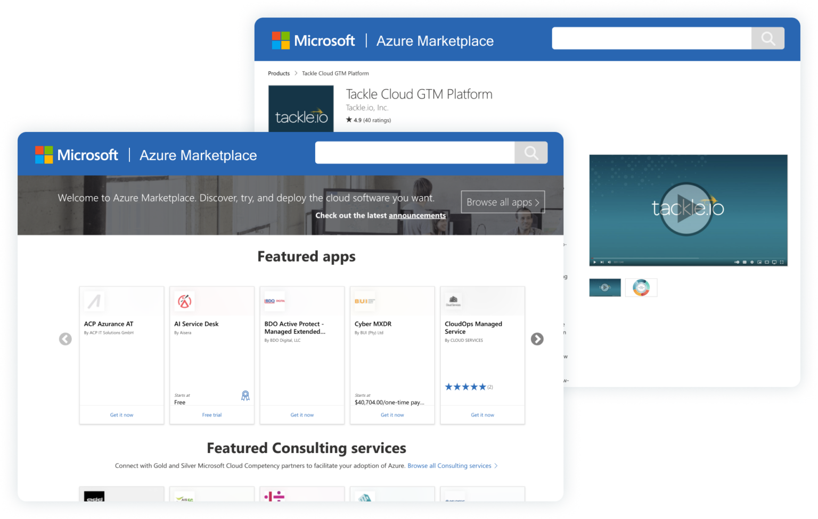The height and width of the screenshot is (519, 818).
Task: Click Get it now for Cyber MXDR
Action: click(392, 415)
